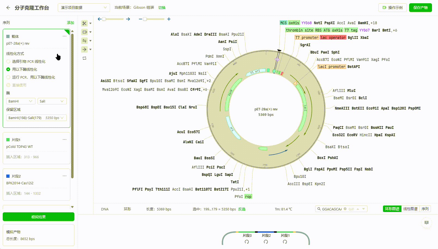Switch to the 序列 view tab
The image size is (438, 249).
(425, 209)
